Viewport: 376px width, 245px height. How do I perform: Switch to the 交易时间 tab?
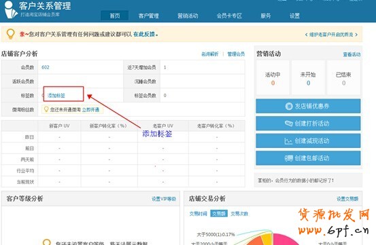click(198, 214)
